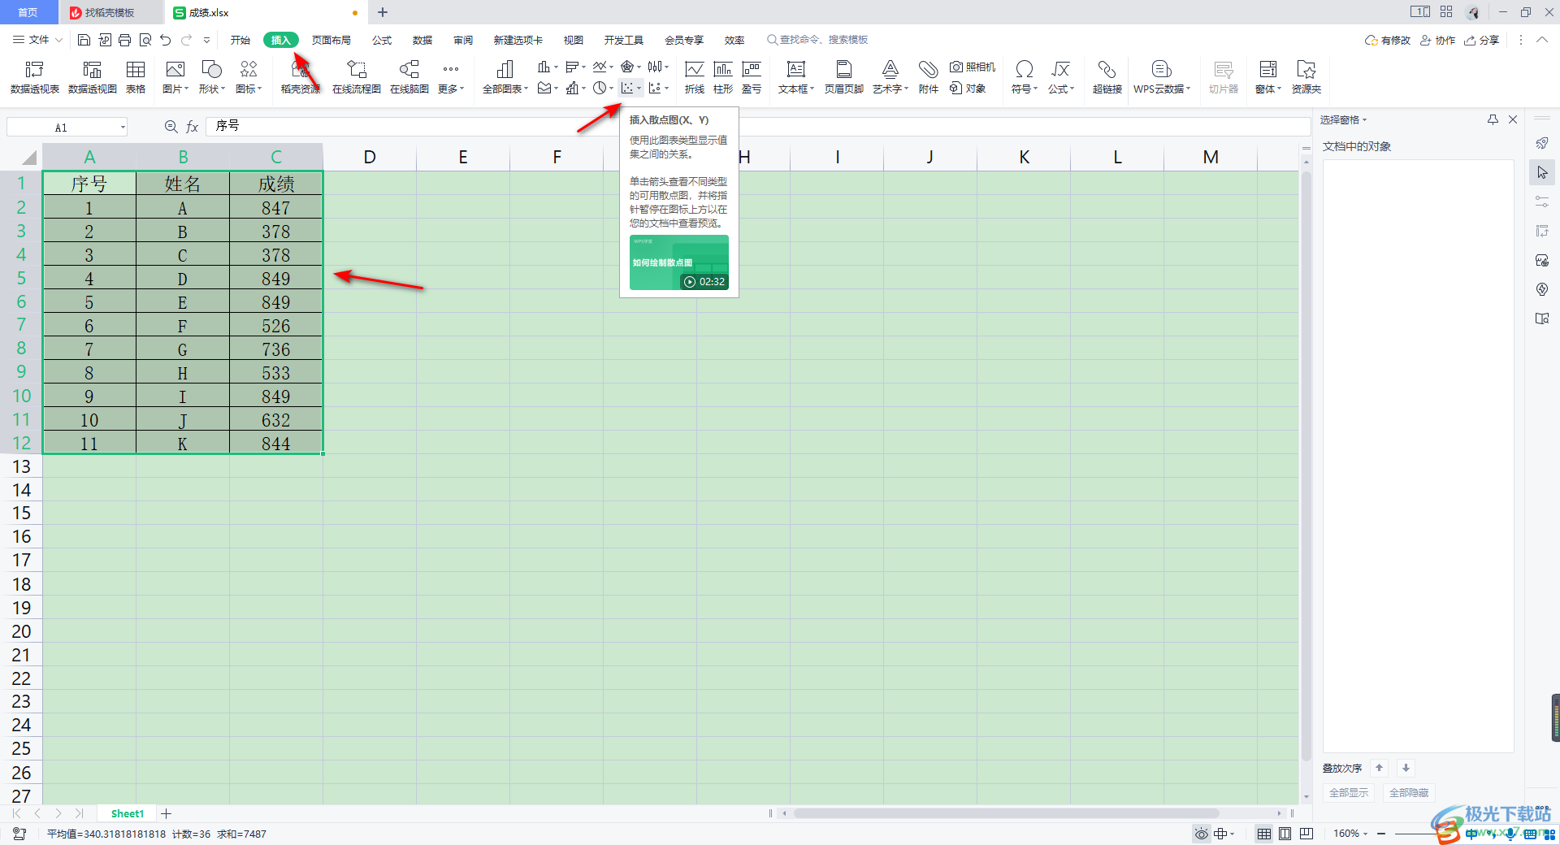Open the 全部图表 all charts dropdown

505,77
